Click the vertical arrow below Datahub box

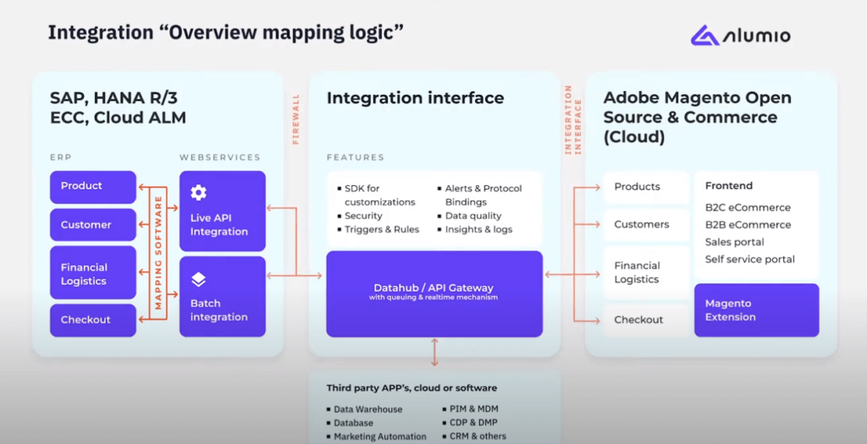[x=434, y=352]
